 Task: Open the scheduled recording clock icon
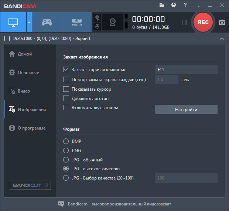pyautogui.click(x=174, y=5)
